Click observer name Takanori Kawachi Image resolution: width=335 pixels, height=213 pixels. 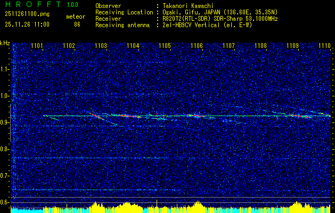coord(187,6)
